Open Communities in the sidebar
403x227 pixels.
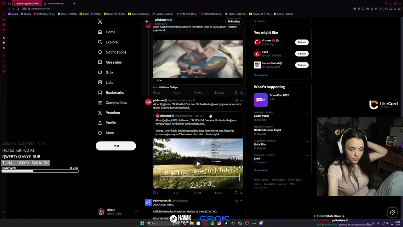(x=112, y=103)
